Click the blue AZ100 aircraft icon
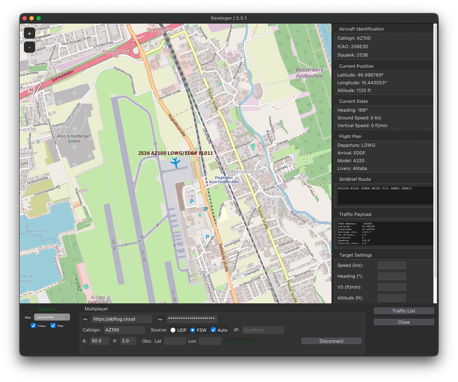Screen dimensions: 458x382 coord(175,163)
